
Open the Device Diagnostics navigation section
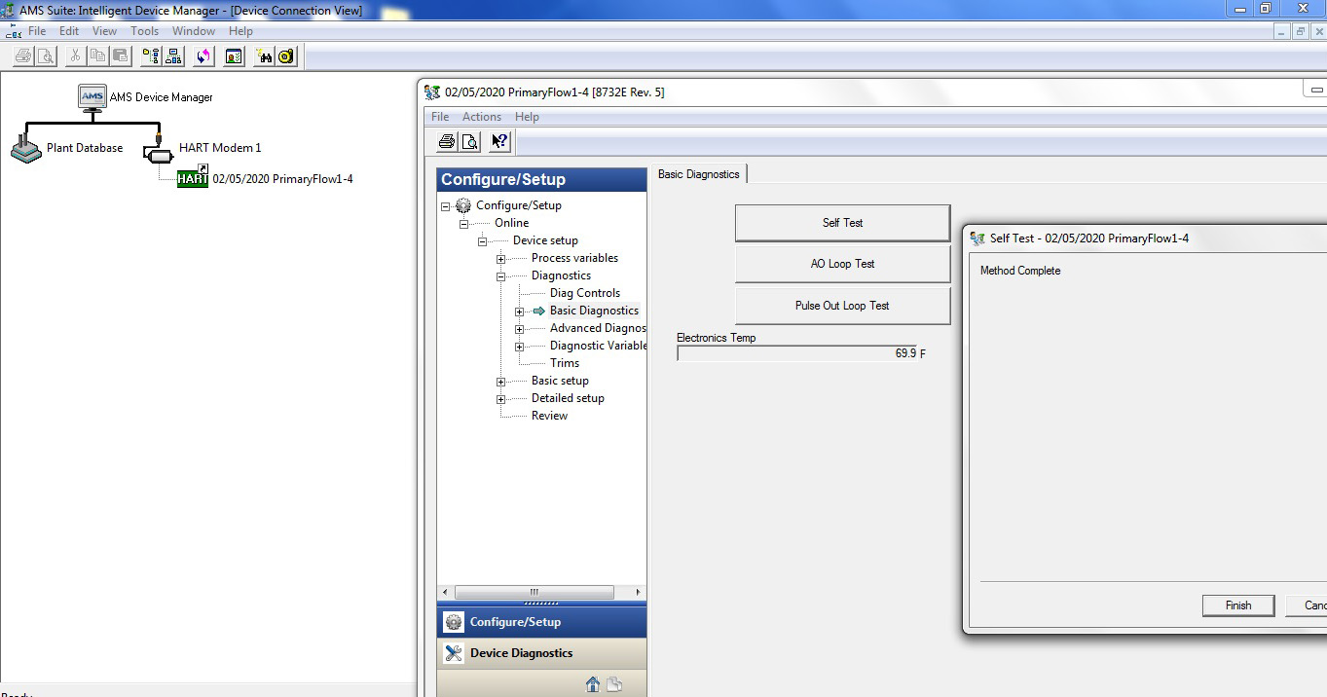click(541, 653)
